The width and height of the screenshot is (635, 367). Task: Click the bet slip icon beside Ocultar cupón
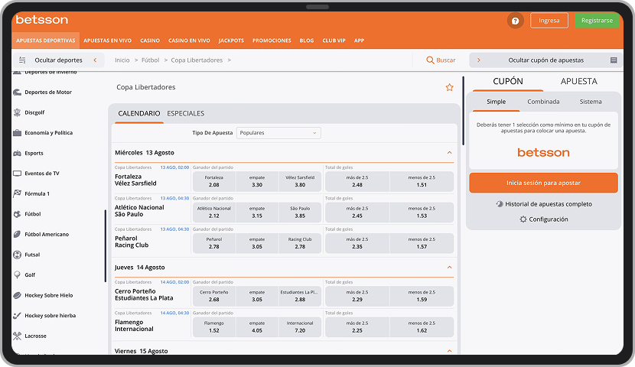pyautogui.click(x=614, y=60)
